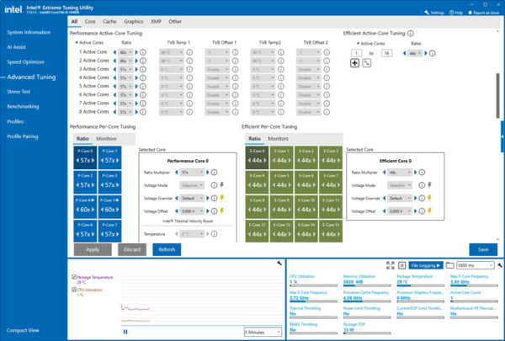This screenshot has width=505, height=341.
Task: Click the Apply button
Action: 93,249
